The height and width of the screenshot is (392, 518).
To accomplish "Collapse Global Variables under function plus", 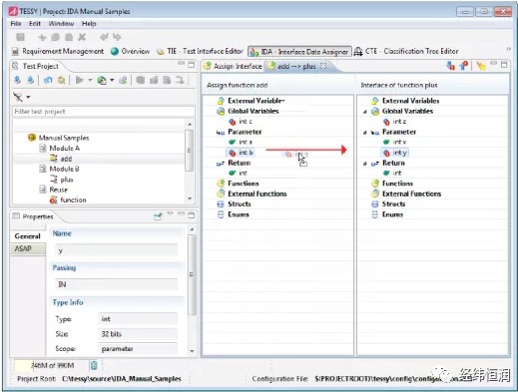I will (x=365, y=112).
